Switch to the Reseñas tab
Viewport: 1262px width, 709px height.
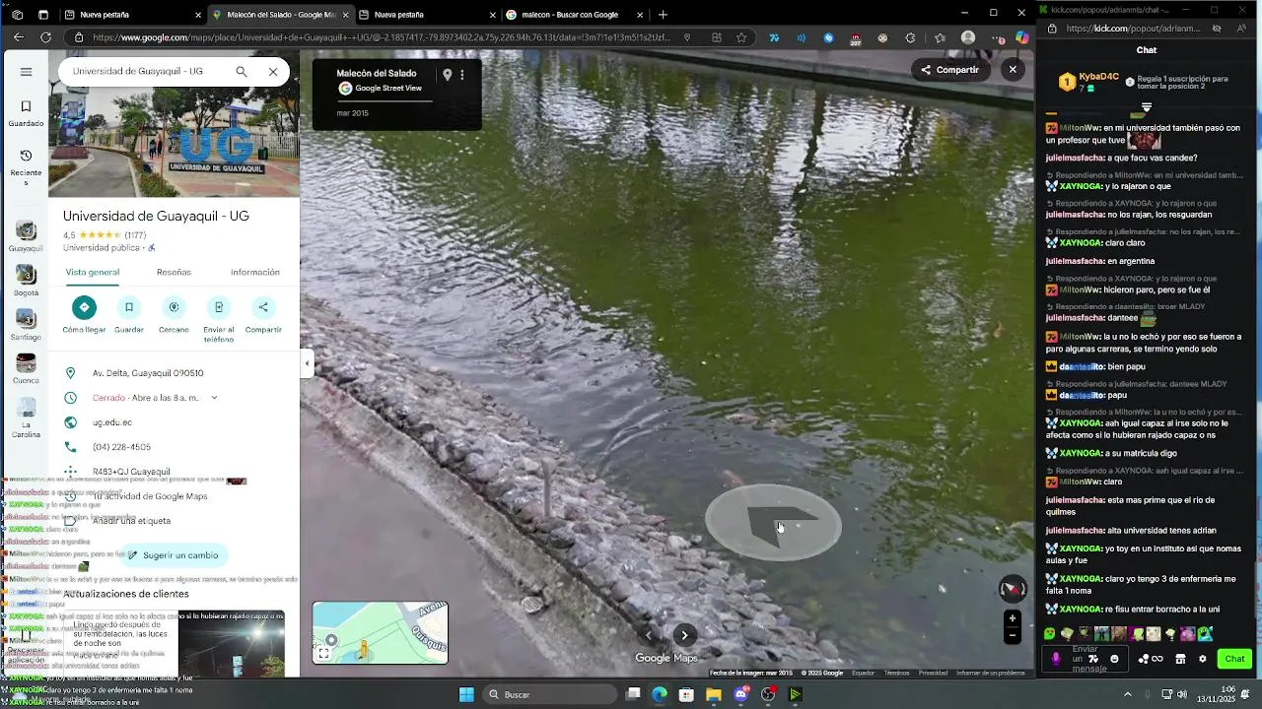pyautogui.click(x=174, y=272)
